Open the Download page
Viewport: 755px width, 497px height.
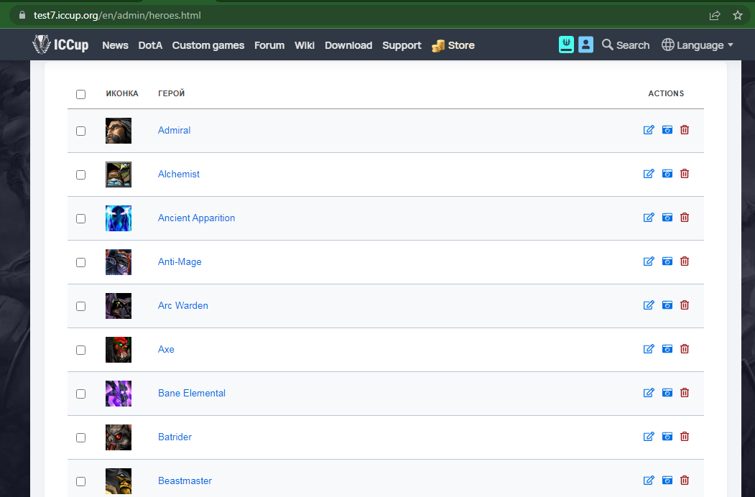point(348,45)
